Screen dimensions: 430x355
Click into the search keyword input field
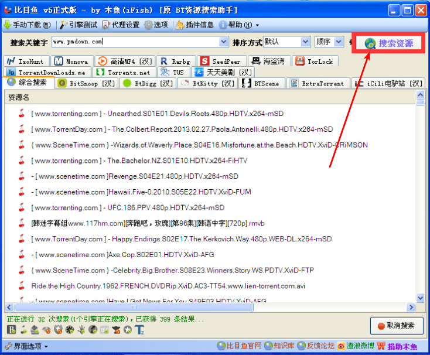(x=136, y=42)
